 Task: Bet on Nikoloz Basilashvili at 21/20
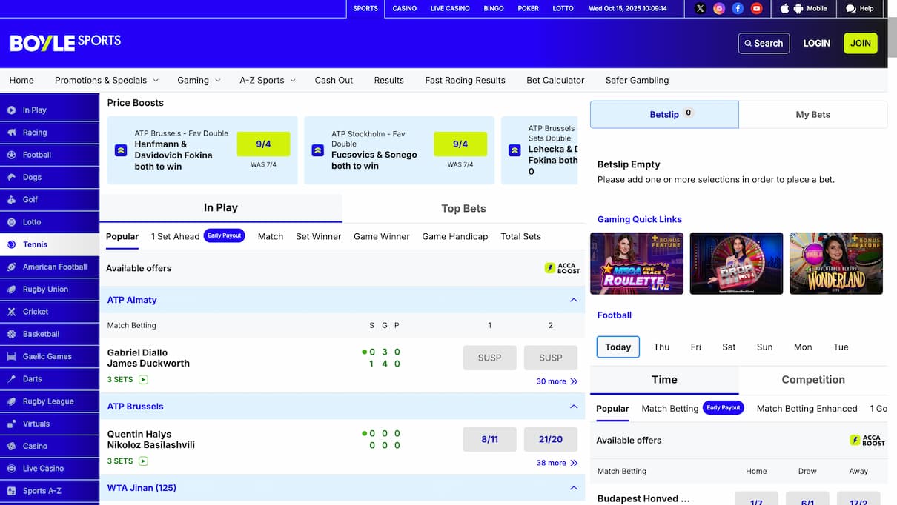pyautogui.click(x=551, y=439)
